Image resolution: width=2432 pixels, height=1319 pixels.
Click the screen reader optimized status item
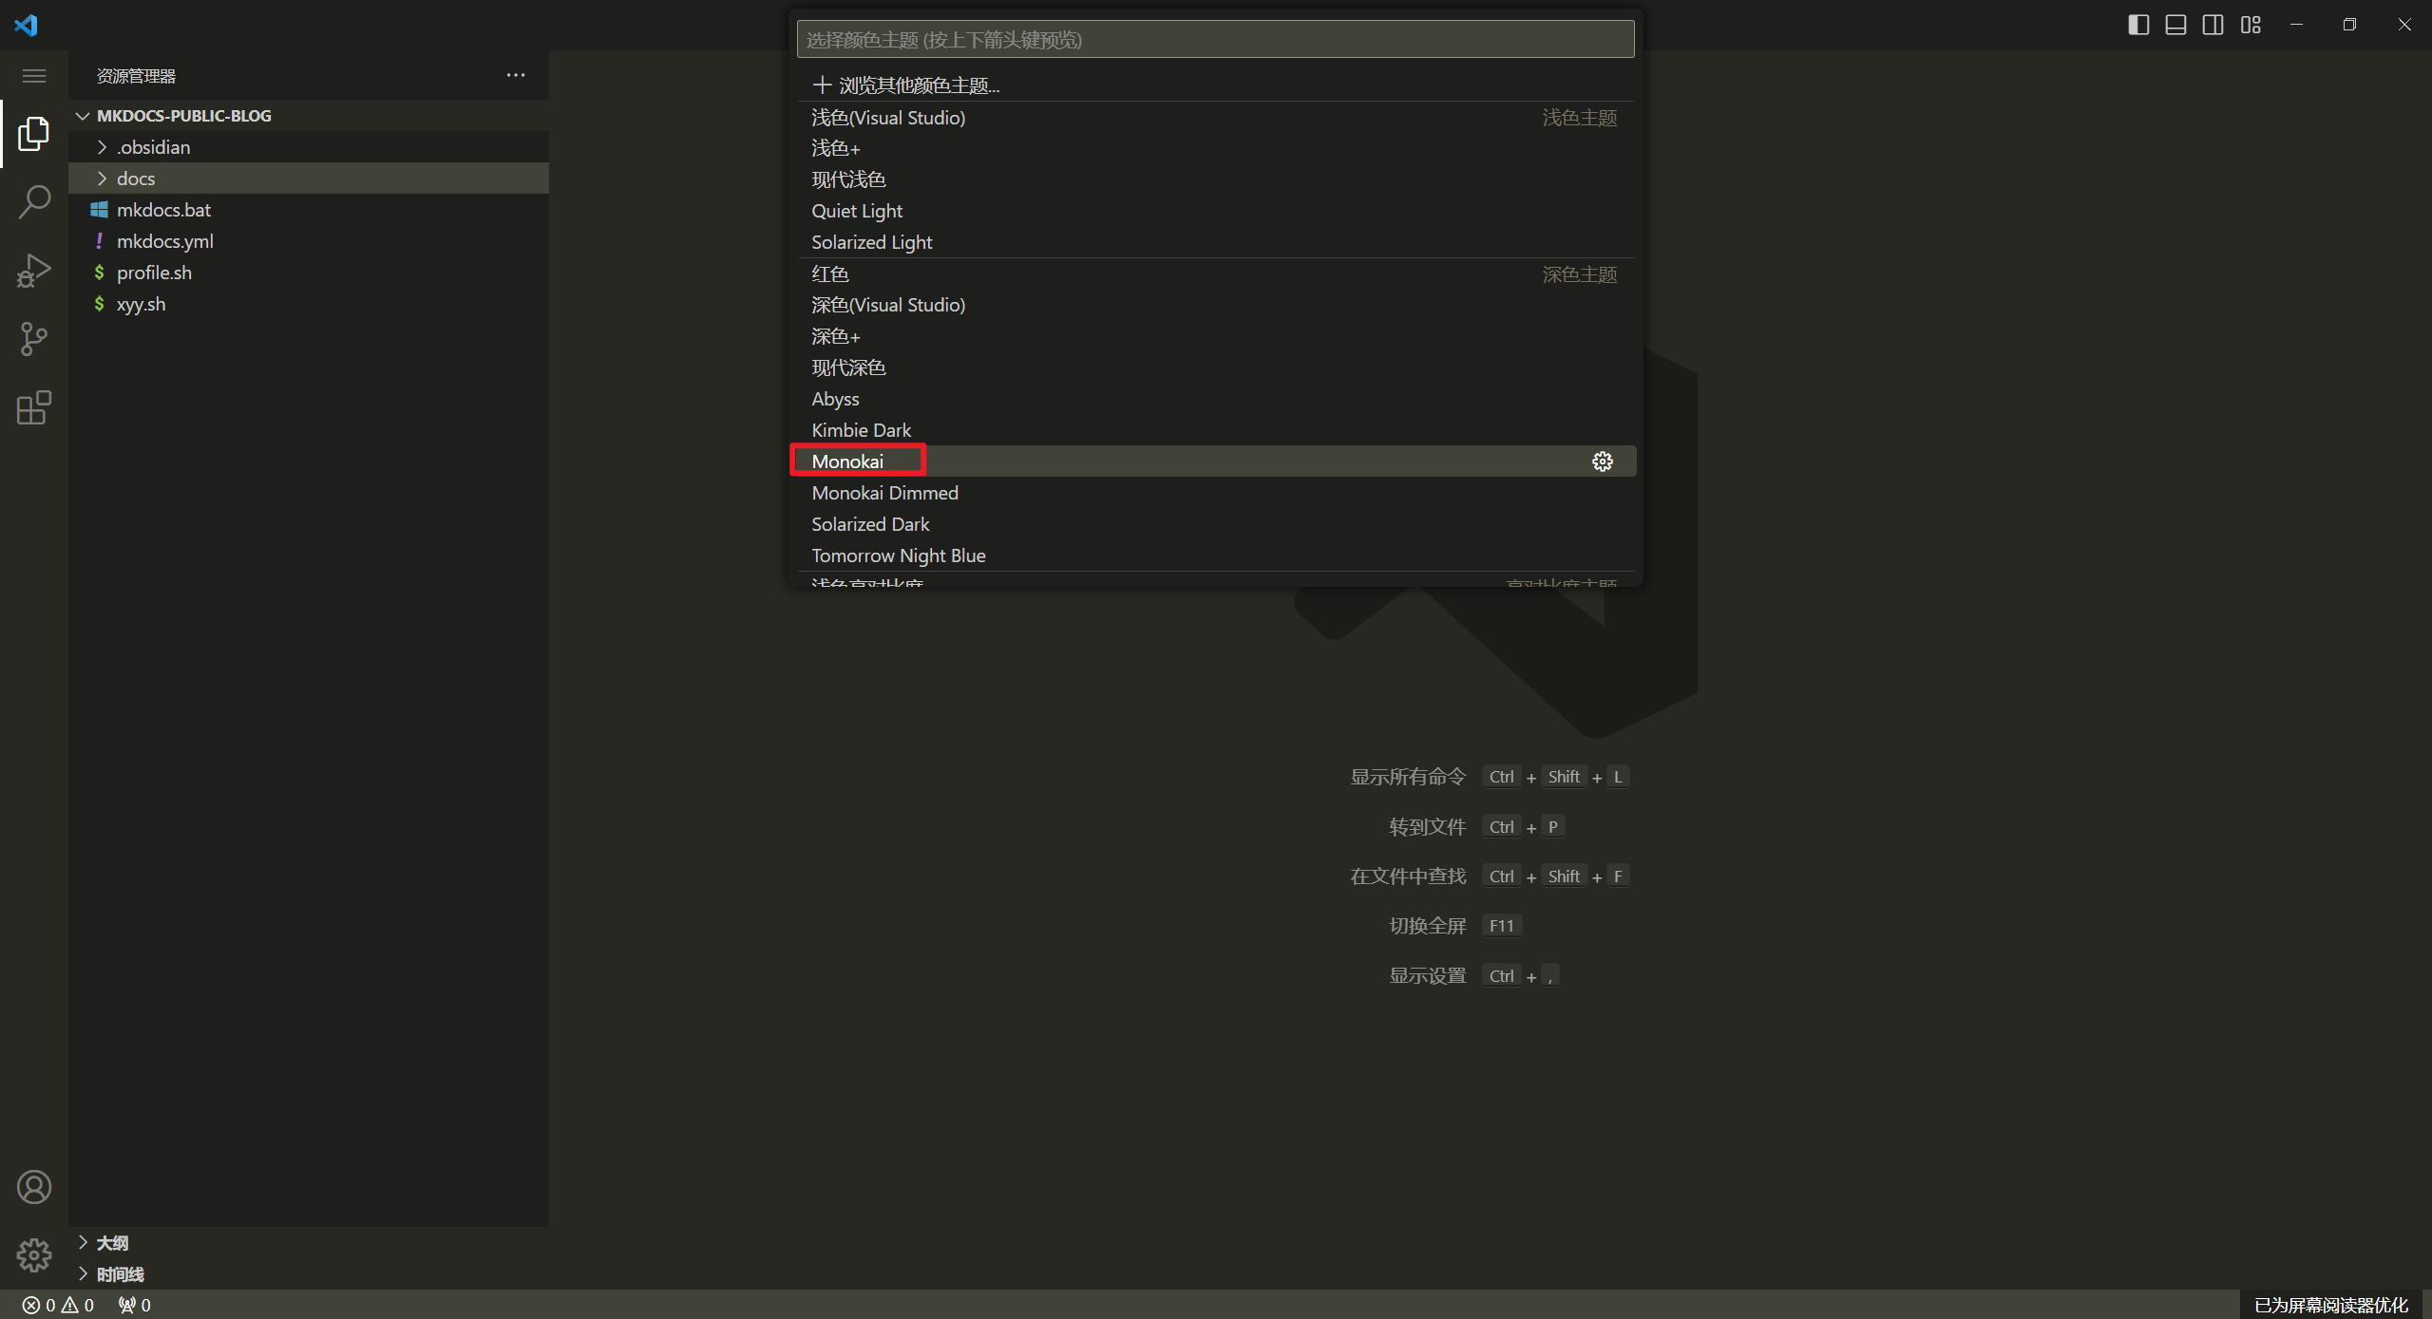point(2331,1305)
